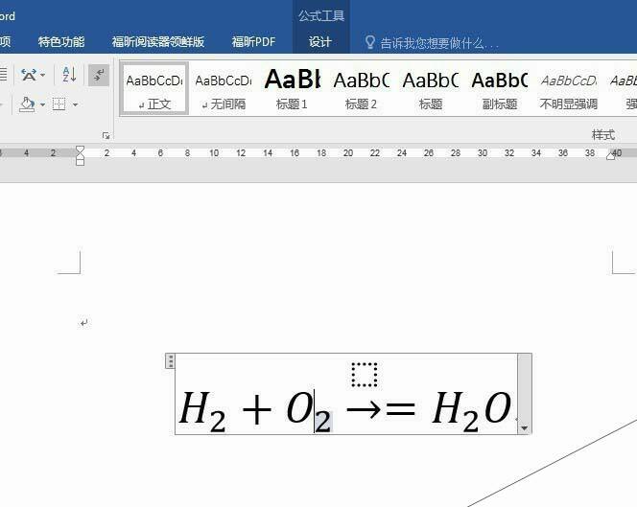The height and width of the screenshot is (507, 637).
Task: Apply the 标题 style
Action: (430, 88)
